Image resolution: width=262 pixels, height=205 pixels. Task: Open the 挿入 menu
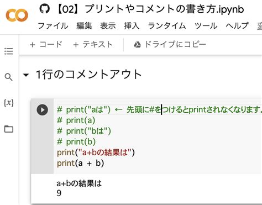click(132, 26)
